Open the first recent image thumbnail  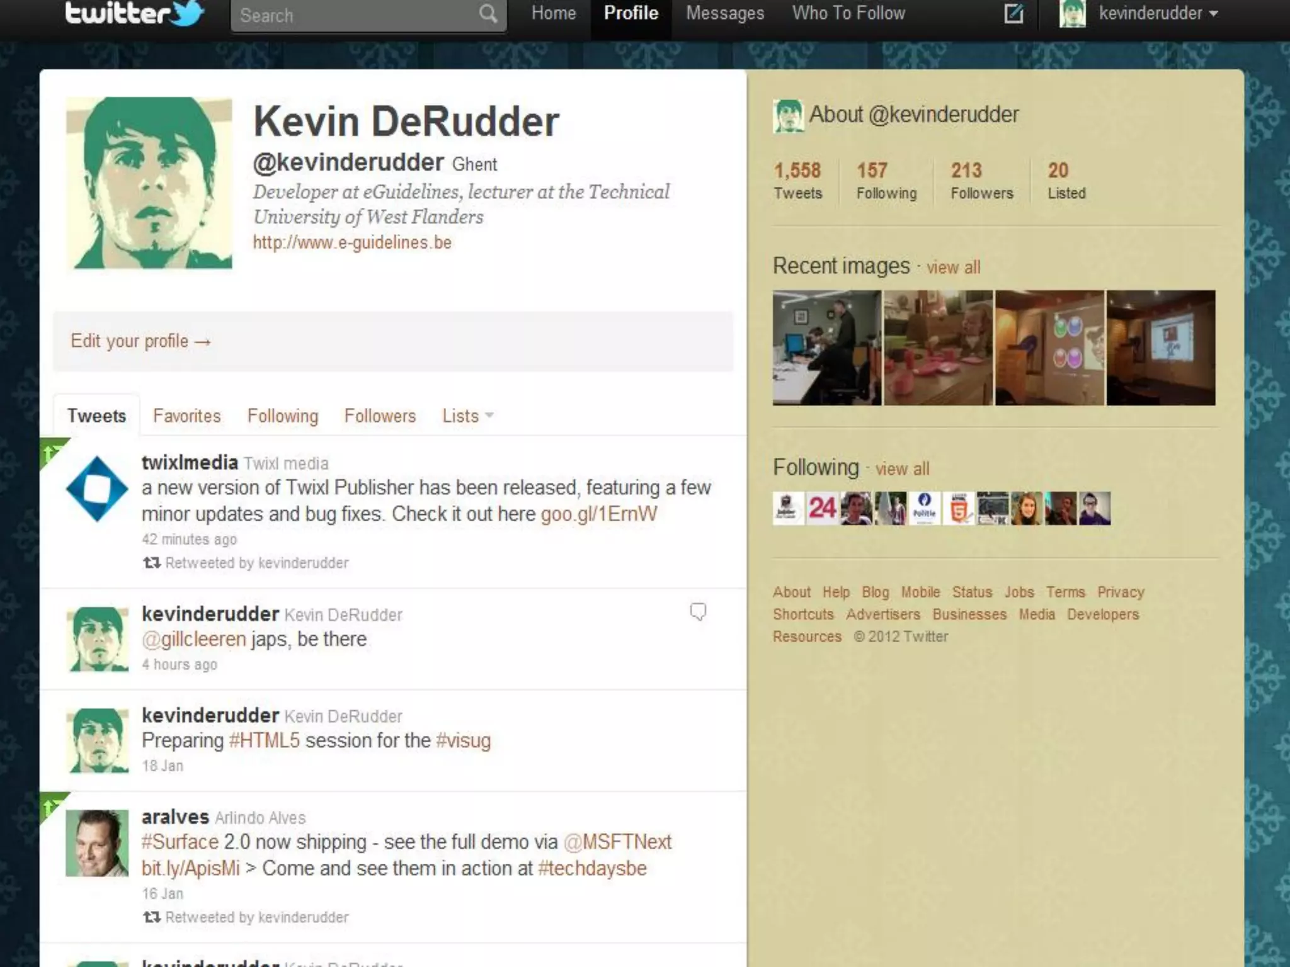826,348
